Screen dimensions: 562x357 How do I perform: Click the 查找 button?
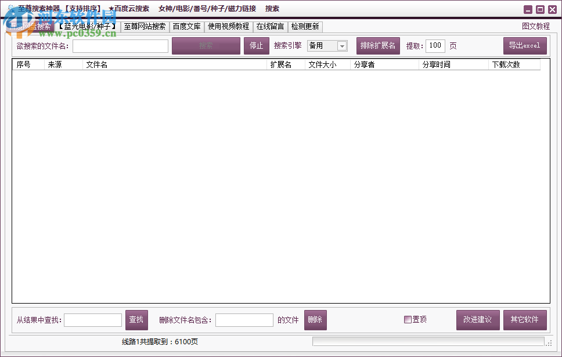[136, 320]
